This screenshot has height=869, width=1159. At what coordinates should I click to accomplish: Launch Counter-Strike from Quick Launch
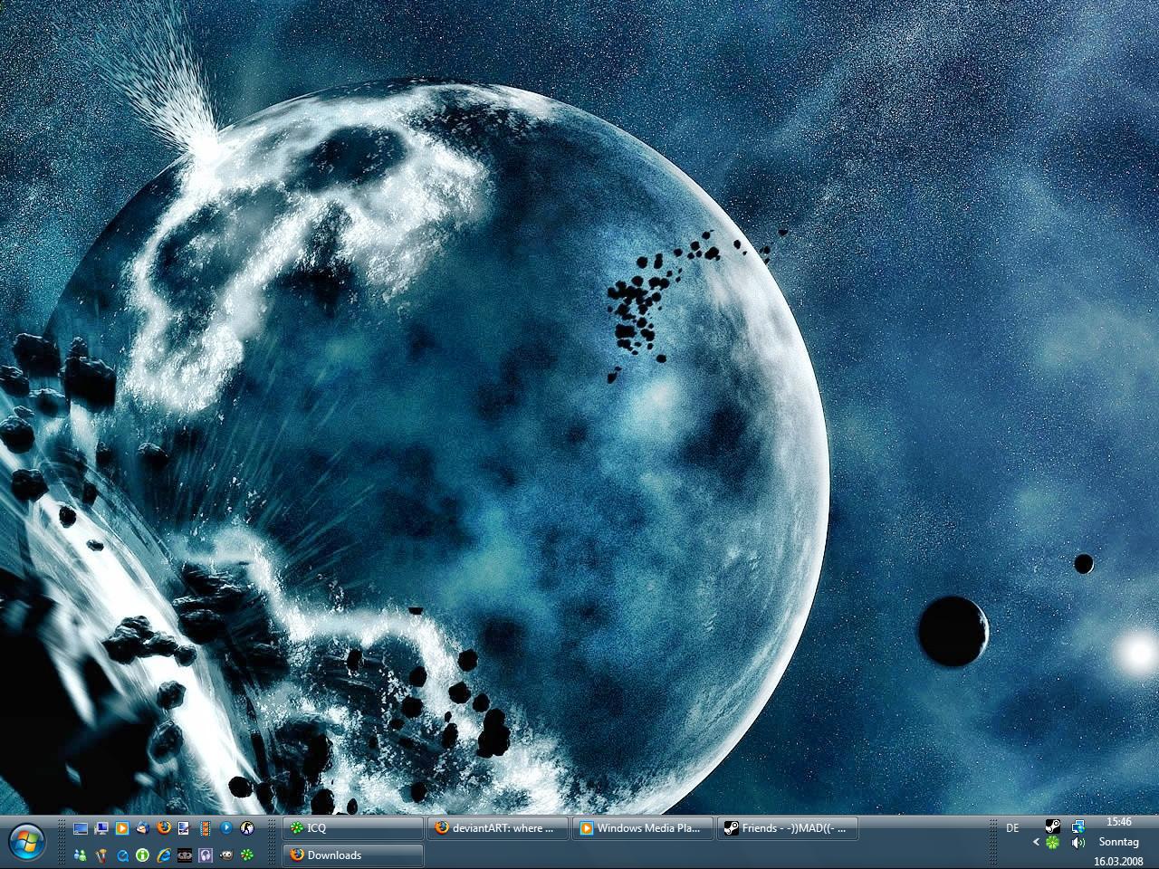247,827
